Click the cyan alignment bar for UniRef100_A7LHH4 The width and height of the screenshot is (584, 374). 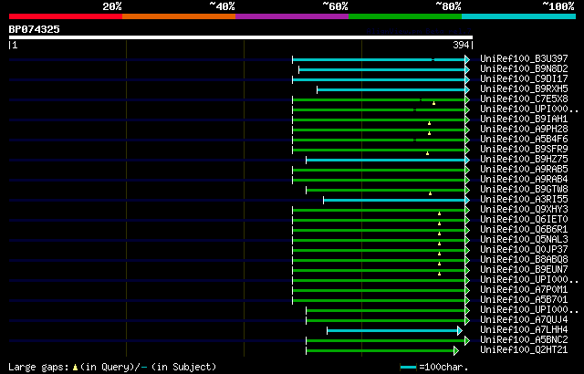tap(392, 331)
